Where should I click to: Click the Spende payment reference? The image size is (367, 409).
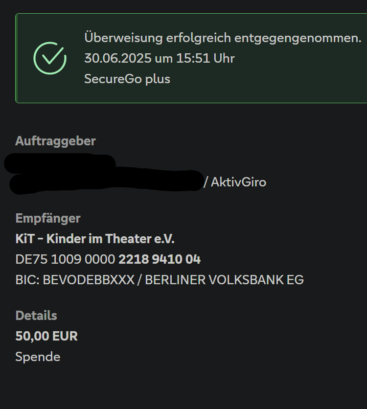[x=38, y=357]
